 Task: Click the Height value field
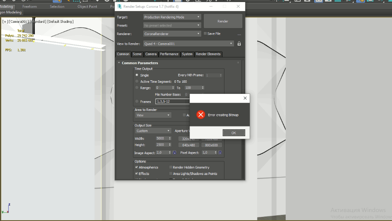click(x=161, y=145)
